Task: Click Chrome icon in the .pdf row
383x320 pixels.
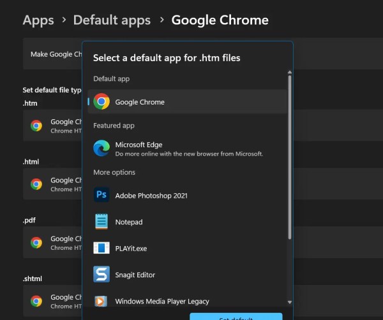Action: [36, 243]
